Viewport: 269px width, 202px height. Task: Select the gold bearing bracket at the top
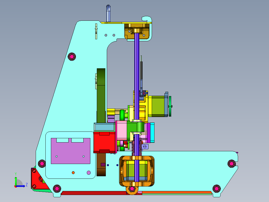[x=137, y=31]
